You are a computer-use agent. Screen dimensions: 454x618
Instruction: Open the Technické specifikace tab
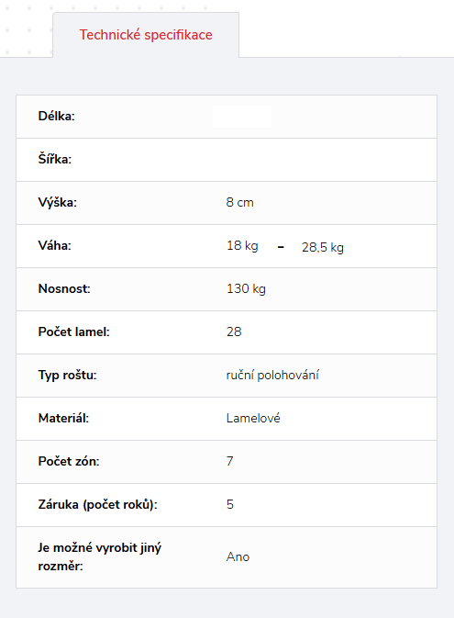[x=146, y=35]
